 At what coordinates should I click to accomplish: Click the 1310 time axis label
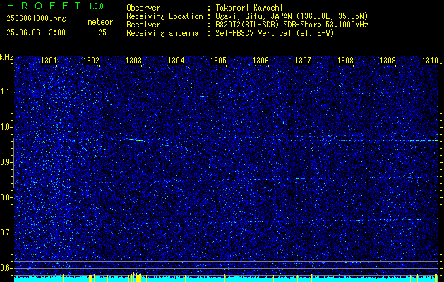430,60
